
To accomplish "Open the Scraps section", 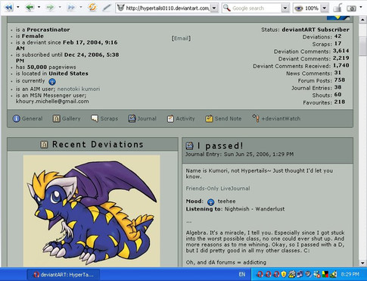I will point(104,118).
